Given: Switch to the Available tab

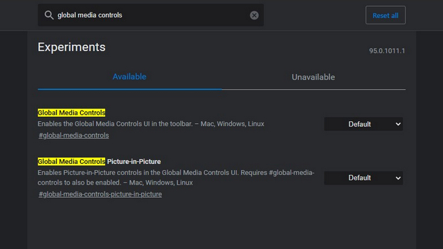Looking at the screenshot, I should 129,77.
